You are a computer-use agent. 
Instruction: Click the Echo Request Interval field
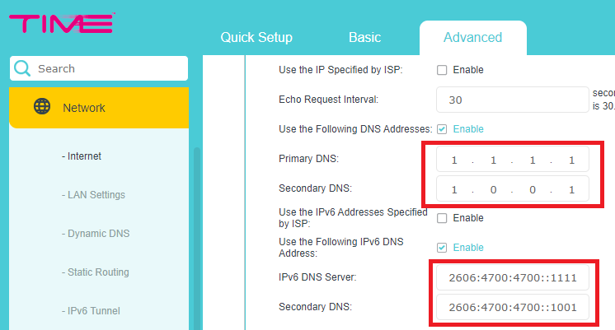[x=512, y=100]
